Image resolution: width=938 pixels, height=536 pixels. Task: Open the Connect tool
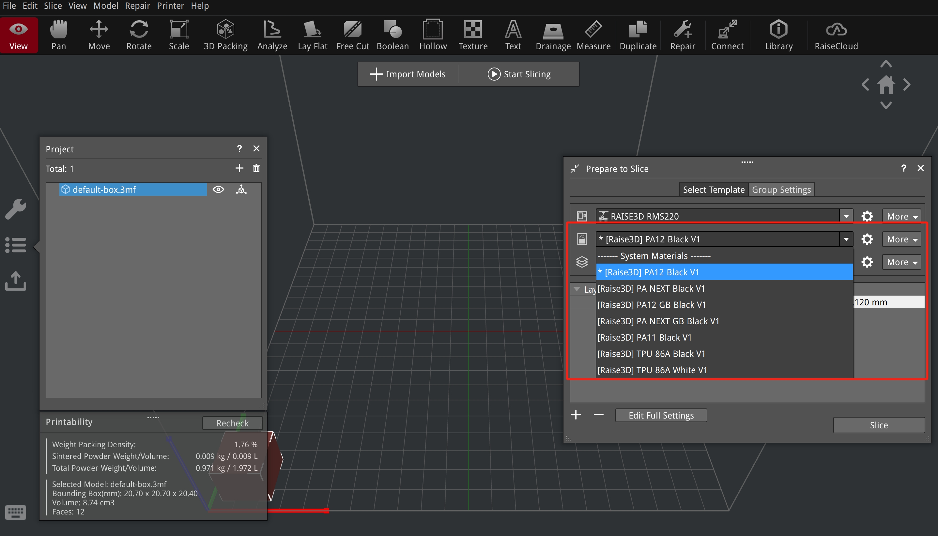728,35
